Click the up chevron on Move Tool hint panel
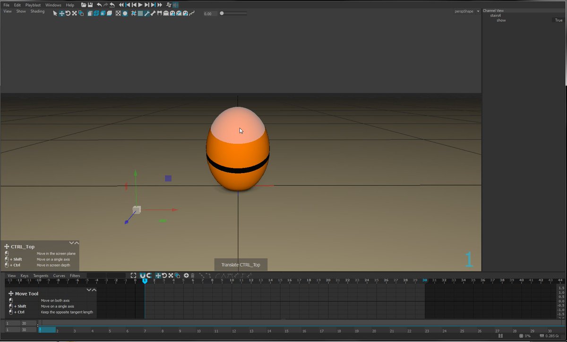Image resolution: width=567 pixels, height=342 pixels. [94, 290]
